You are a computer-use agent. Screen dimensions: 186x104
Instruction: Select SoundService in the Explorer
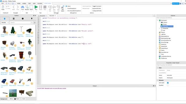click(x=164, y=52)
